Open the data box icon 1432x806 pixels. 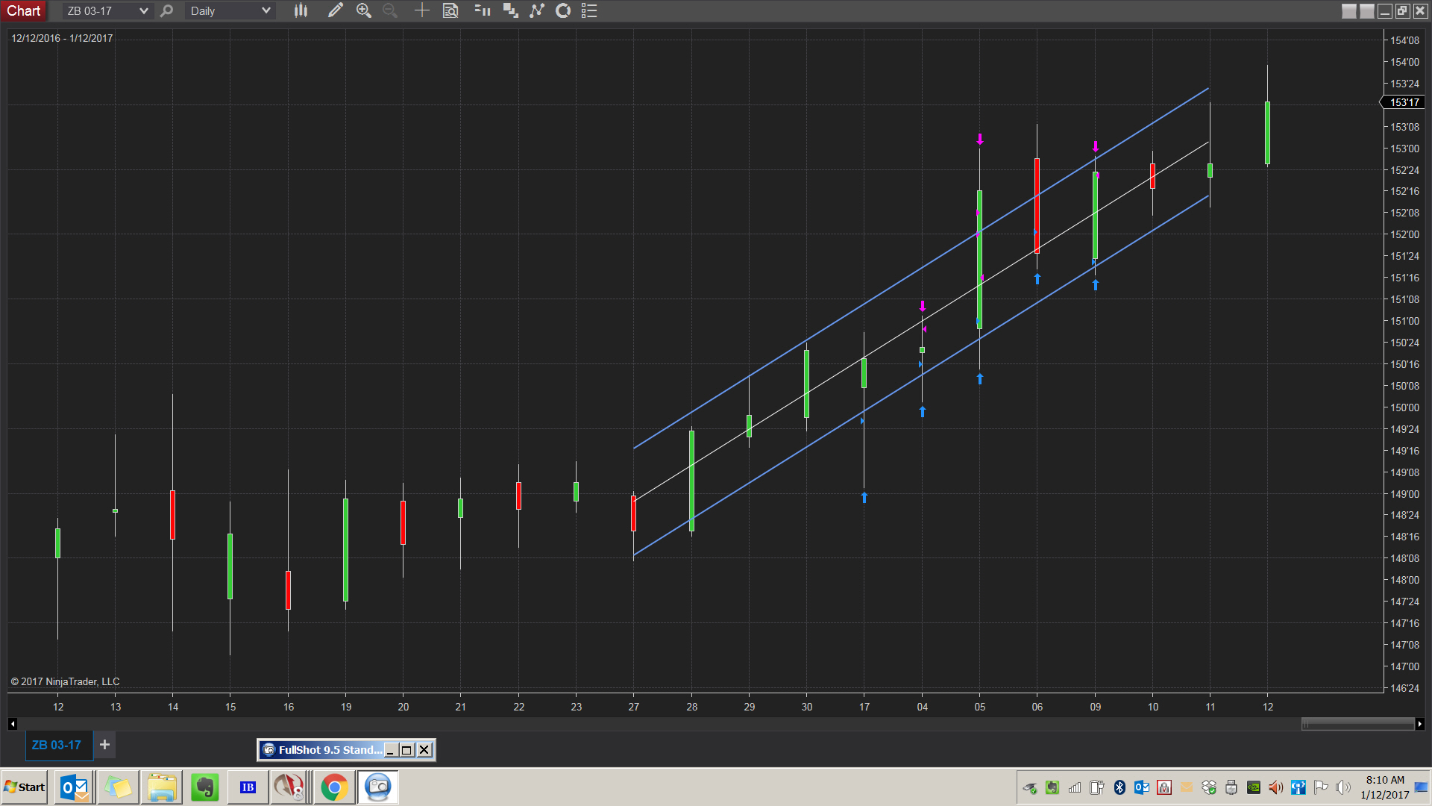click(x=450, y=10)
